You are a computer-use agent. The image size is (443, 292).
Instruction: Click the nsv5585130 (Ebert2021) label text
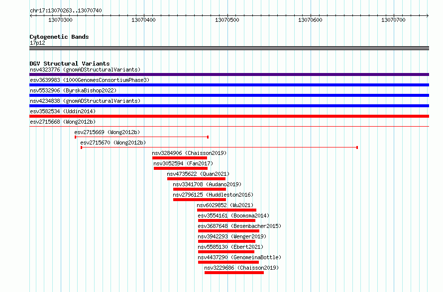click(230, 247)
